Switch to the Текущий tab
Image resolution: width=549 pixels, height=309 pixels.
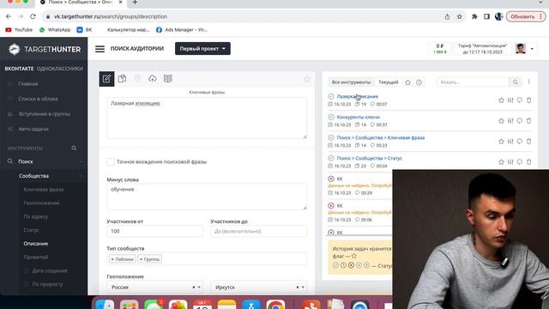pyautogui.click(x=388, y=82)
